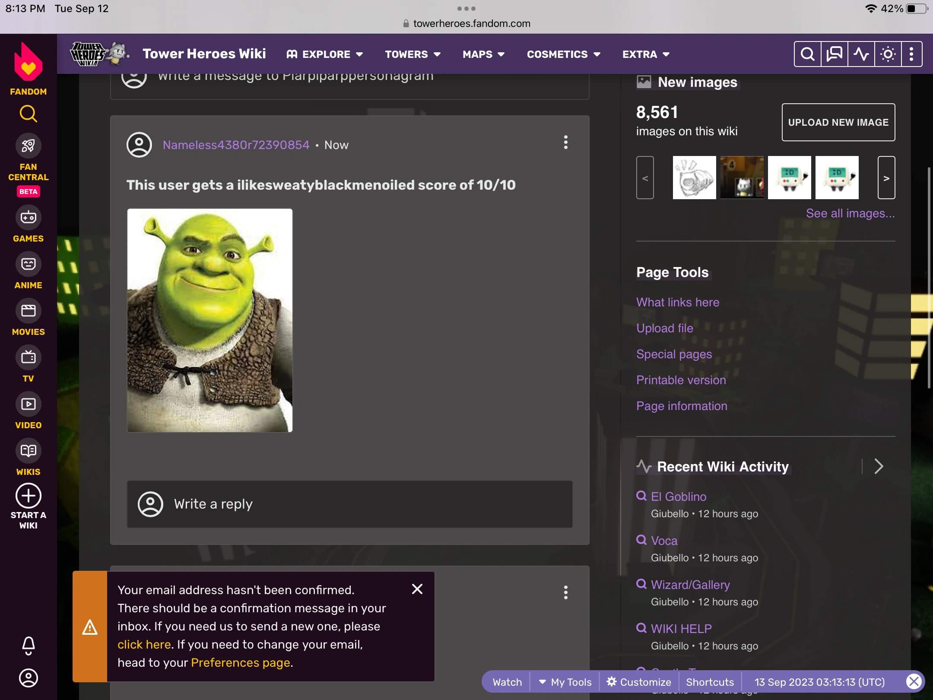Dismiss the email confirmation warning banner
Image resolution: width=933 pixels, height=700 pixels.
pyautogui.click(x=417, y=589)
